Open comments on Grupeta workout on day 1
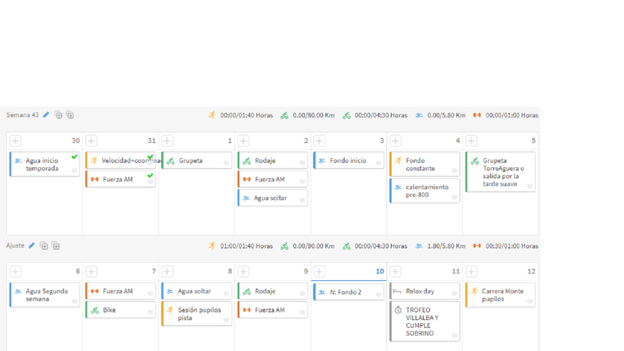The image size is (624, 351). point(226,163)
